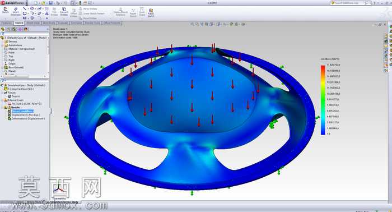Click the stress color legend bar
This screenshot has width=392, height=212.
tap(323, 100)
